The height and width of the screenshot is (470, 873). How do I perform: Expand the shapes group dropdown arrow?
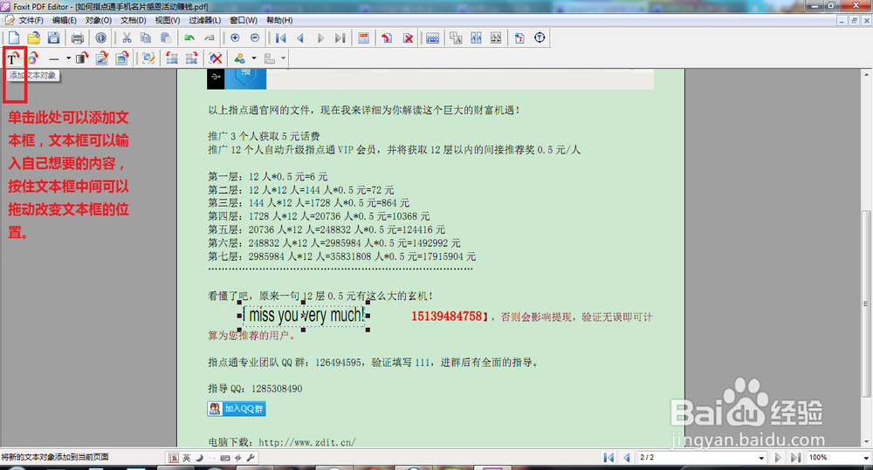click(x=254, y=58)
